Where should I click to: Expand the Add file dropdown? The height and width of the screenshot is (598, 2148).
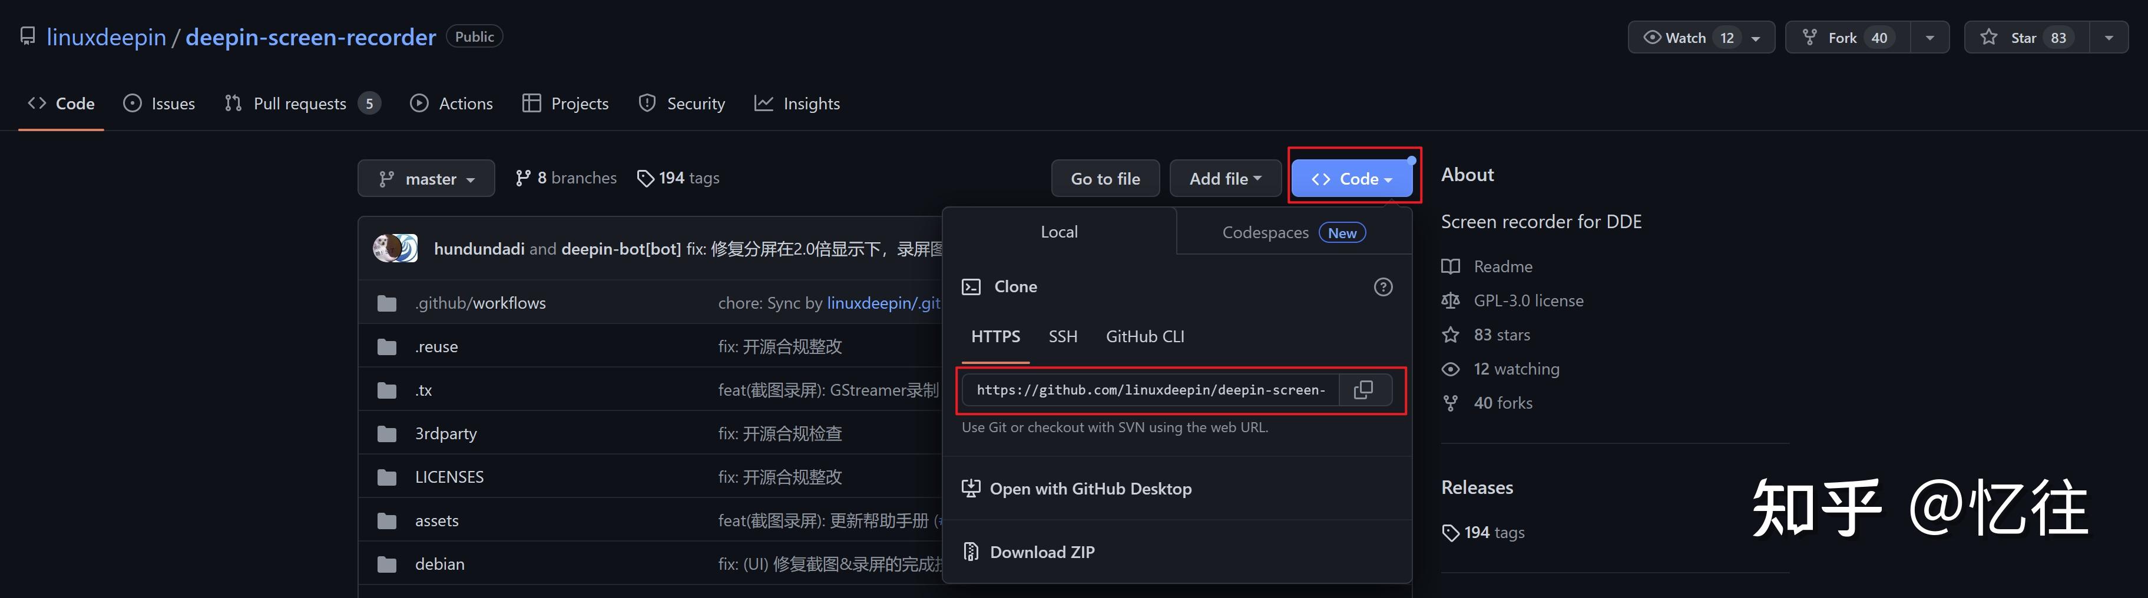coord(1225,178)
